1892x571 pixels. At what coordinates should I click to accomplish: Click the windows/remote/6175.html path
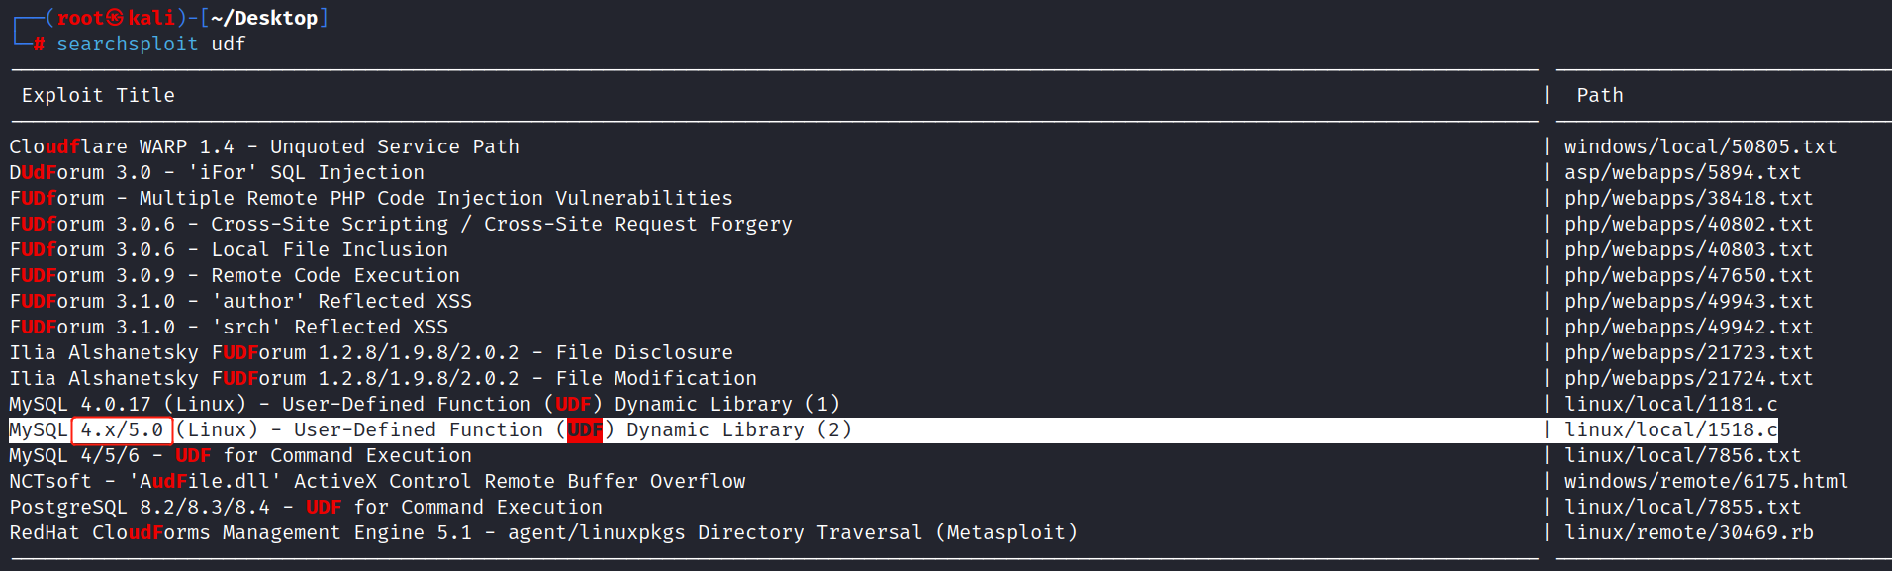tap(1706, 481)
